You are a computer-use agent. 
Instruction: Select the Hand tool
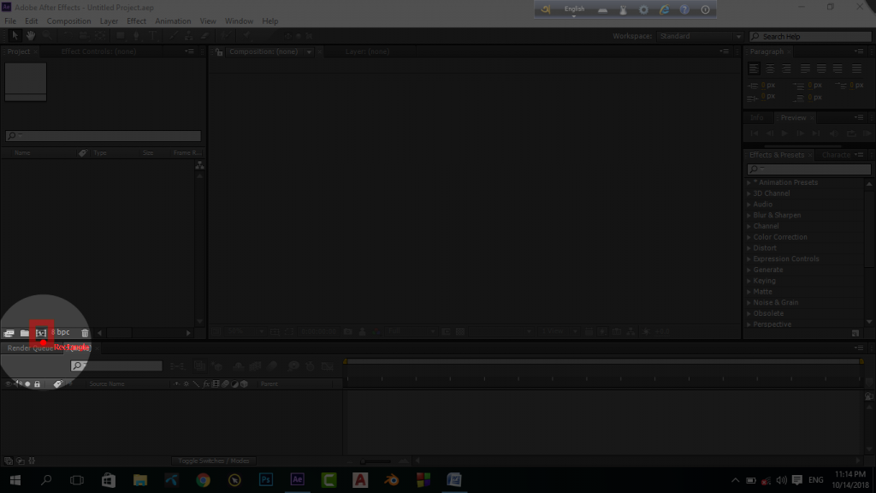pos(31,36)
